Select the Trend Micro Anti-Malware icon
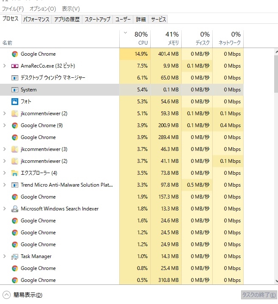 (x=15, y=185)
